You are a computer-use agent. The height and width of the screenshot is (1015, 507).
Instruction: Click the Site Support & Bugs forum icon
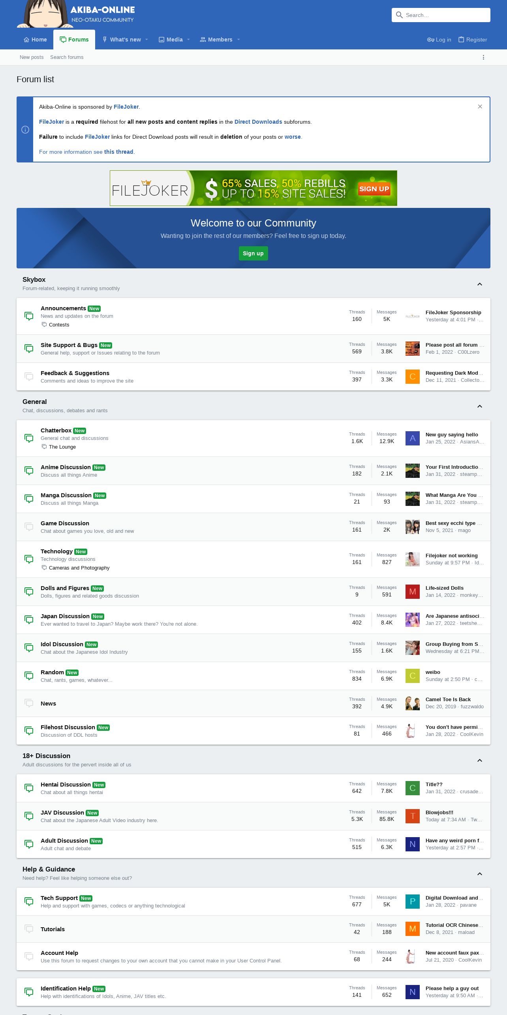pos(29,349)
